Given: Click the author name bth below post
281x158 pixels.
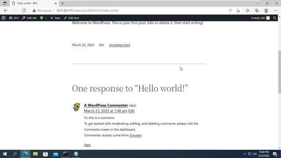Looking at the screenshot, I should [x=101, y=45].
